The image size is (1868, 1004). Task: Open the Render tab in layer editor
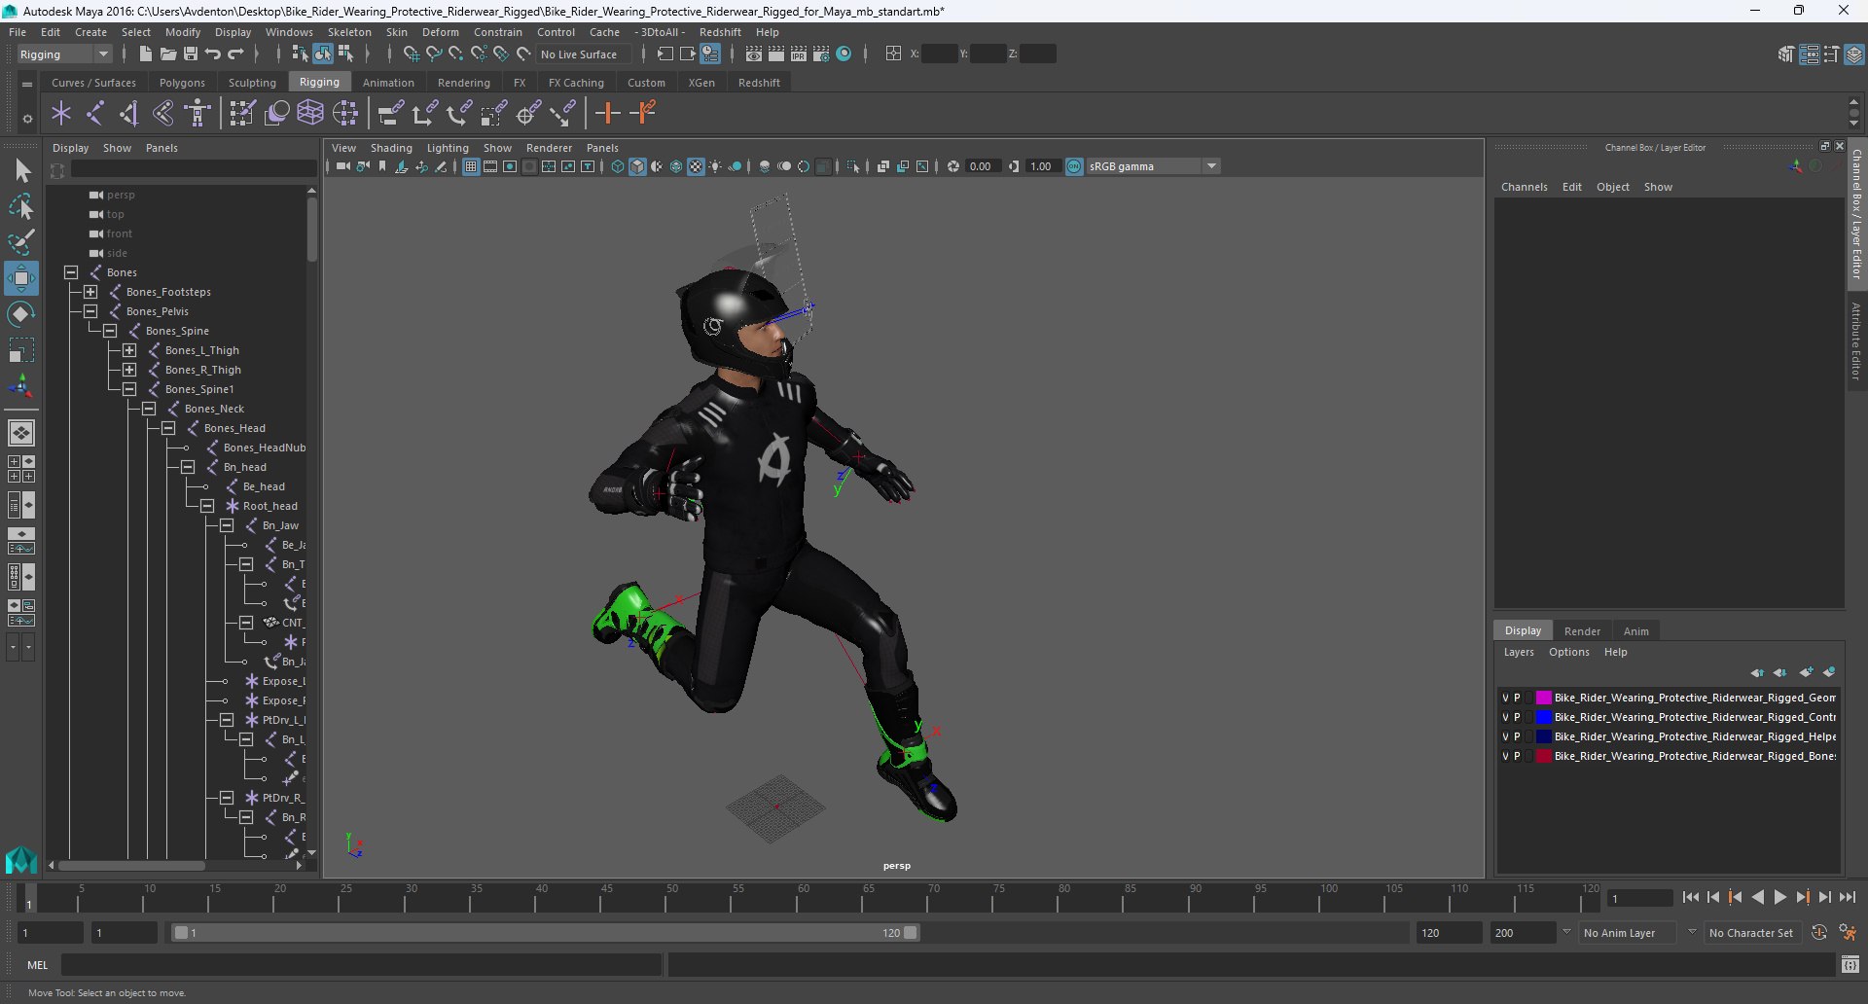(1582, 631)
